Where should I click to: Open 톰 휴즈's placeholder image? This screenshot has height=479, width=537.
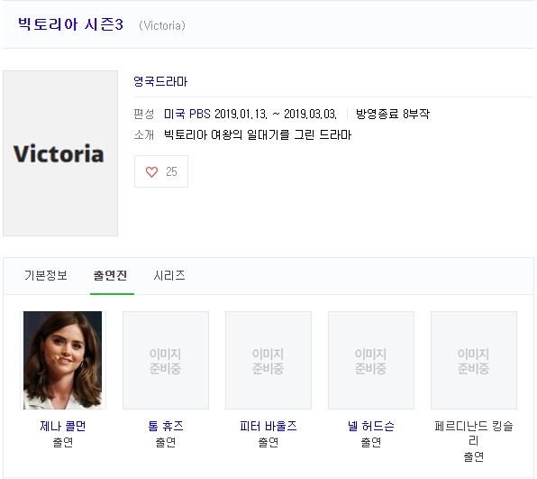[x=166, y=360]
